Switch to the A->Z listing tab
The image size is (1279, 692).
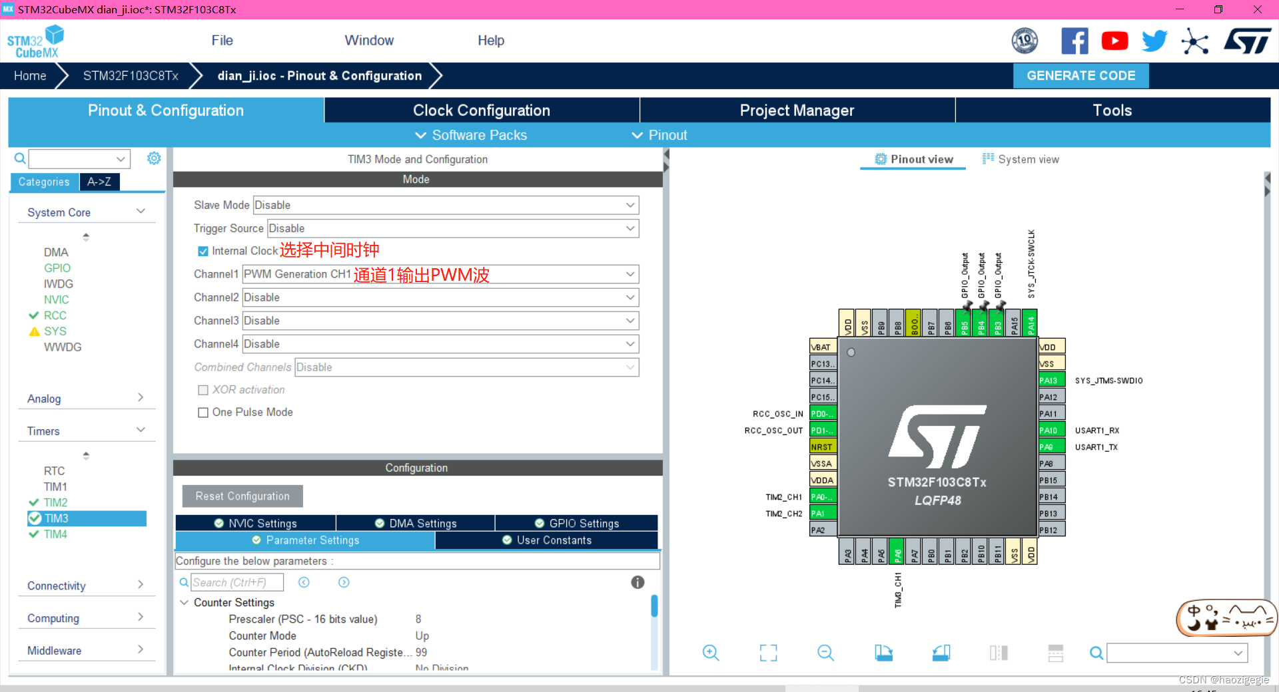tap(99, 182)
